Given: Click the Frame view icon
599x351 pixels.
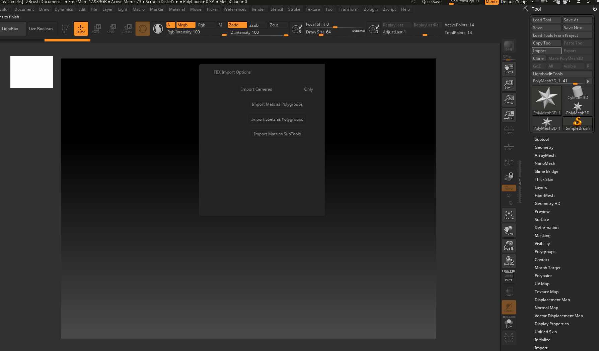Looking at the screenshot, I should click(x=509, y=215).
